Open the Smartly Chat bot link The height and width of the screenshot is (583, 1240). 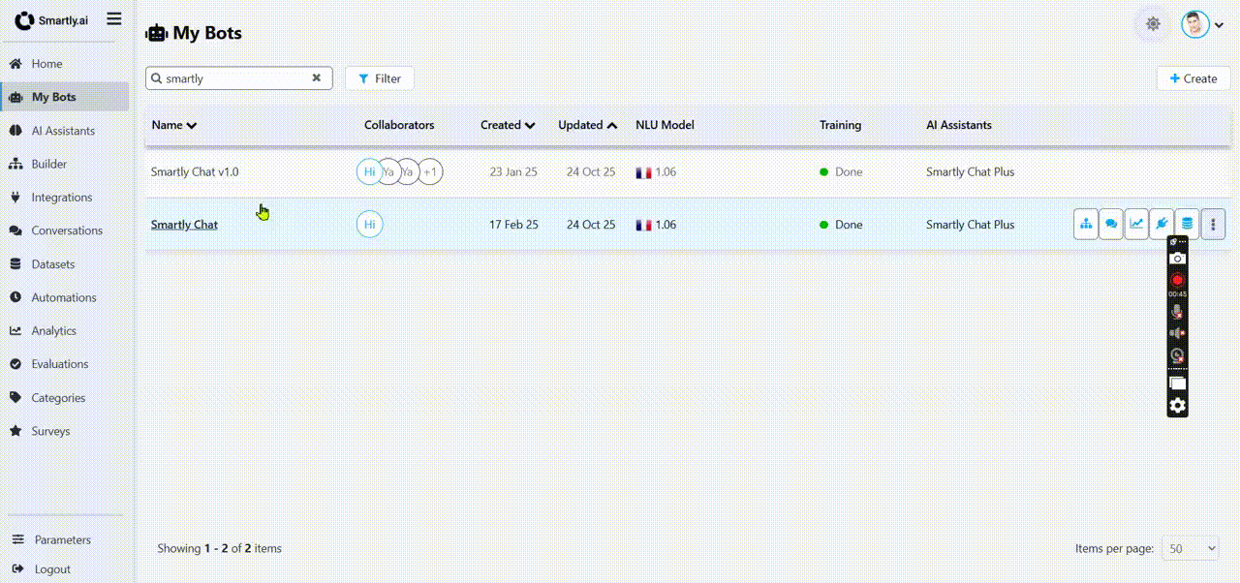[x=184, y=225]
